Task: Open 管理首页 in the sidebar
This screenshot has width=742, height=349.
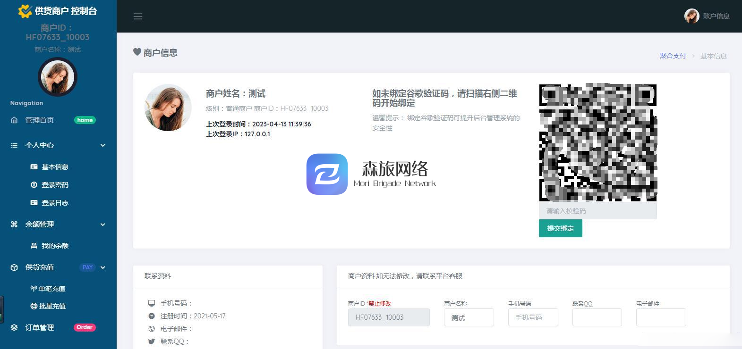Action: [40, 120]
